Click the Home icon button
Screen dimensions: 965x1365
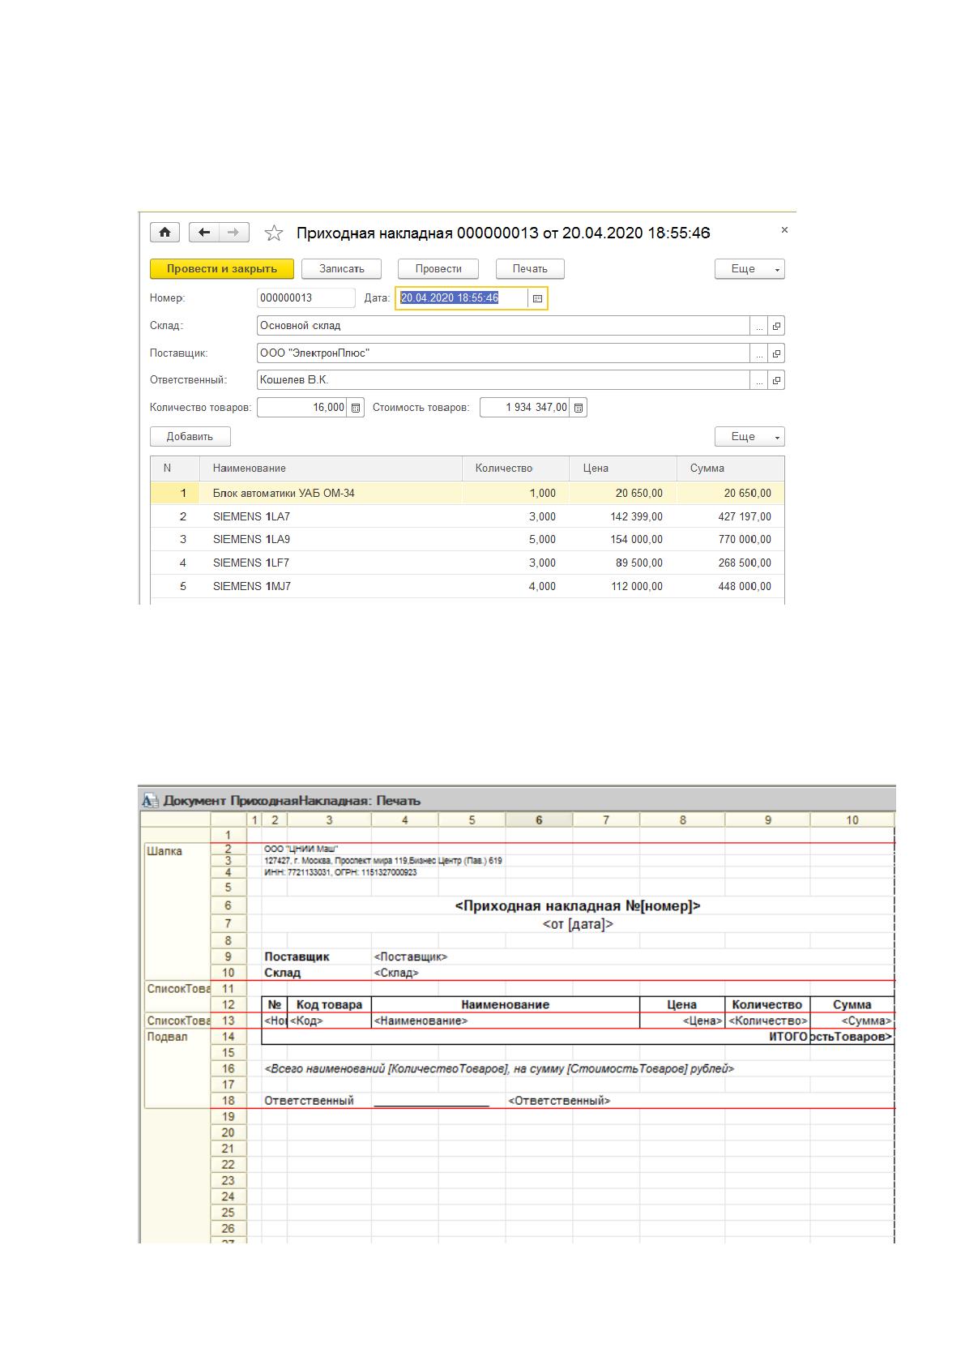pyautogui.click(x=164, y=233)
